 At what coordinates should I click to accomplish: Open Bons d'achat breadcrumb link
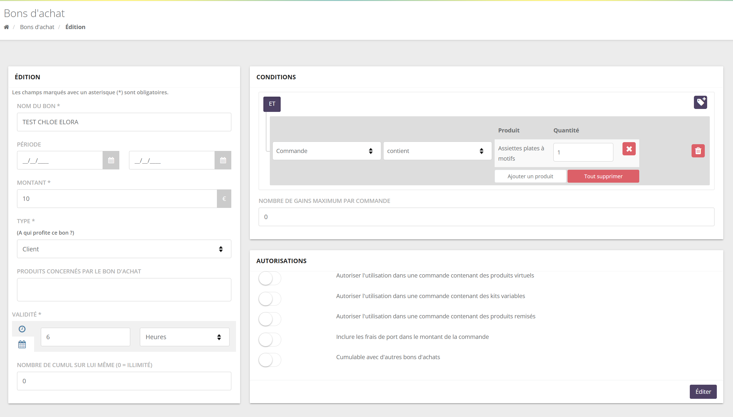(x=37, y=27)
